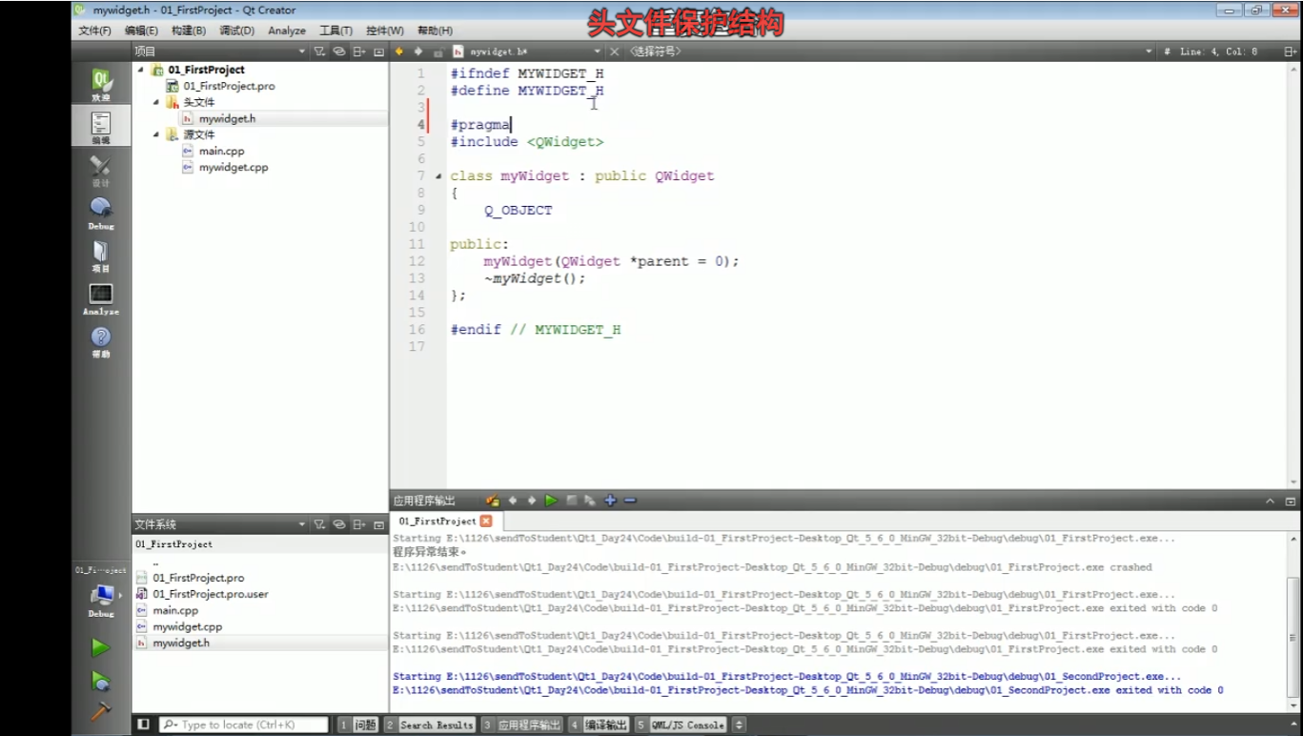Switch to Debug mode in mode bar

[100, 213]
